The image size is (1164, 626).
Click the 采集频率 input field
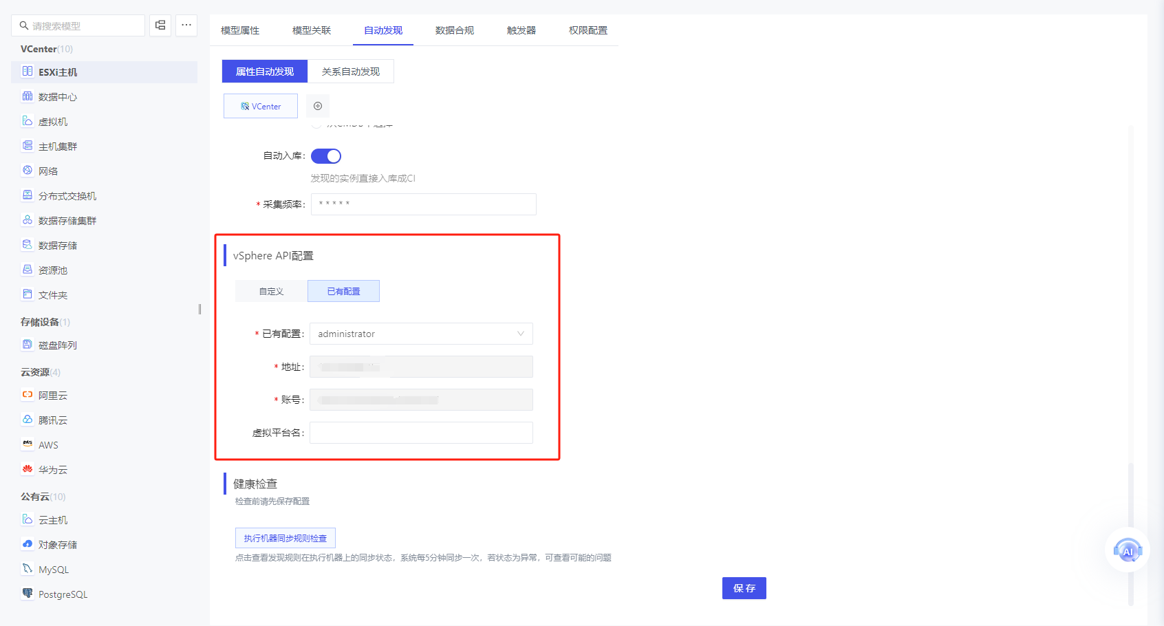click(424, 204)
